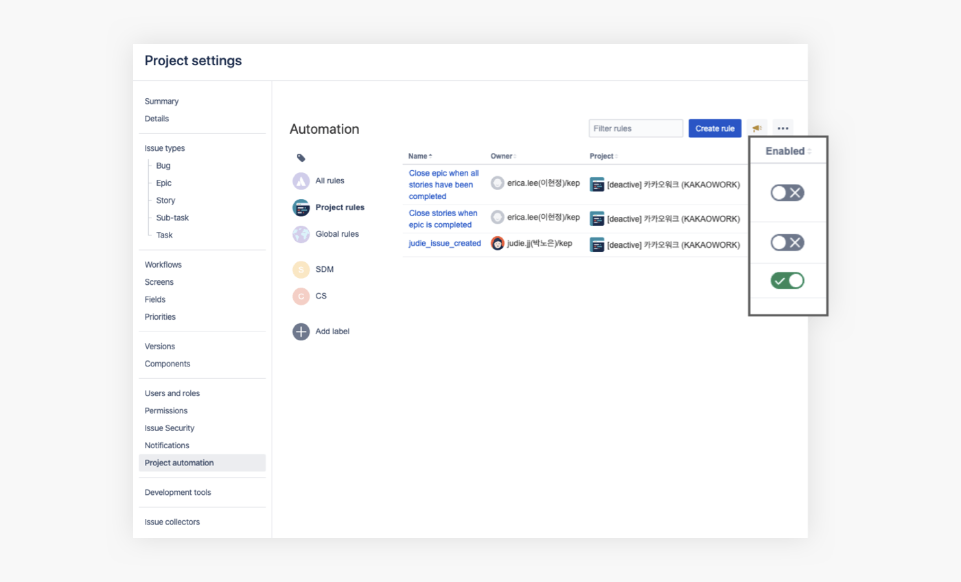
Task: Open Permissions in the settings sidebar
Action: [166, 411]
